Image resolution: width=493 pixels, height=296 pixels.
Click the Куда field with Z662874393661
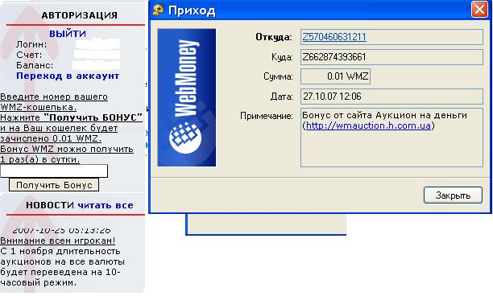point(391,57)
